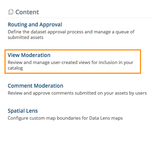Click 'Routing' in the first link title

(x=17, y=25)
